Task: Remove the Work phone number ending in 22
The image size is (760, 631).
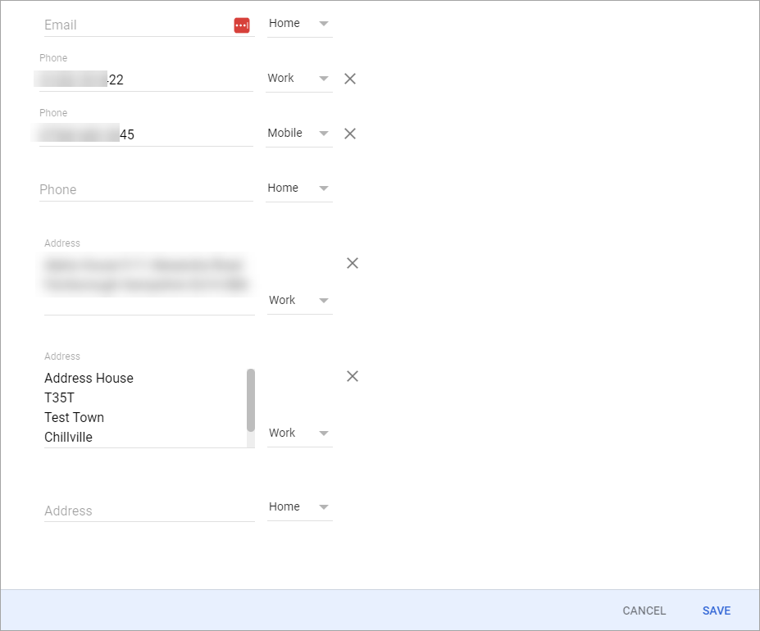Action: (350, 79)
